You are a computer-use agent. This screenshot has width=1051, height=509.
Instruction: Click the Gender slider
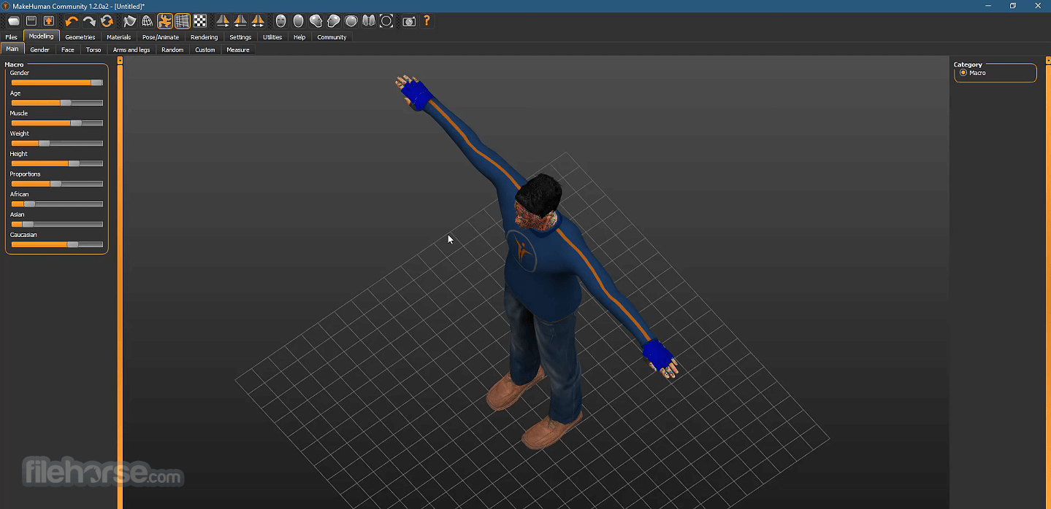57,82
